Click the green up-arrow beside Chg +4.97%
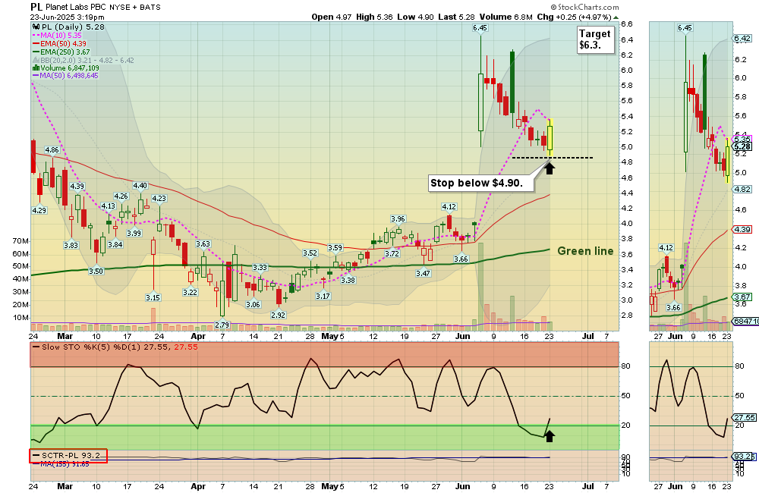Viewport: 759px width, 493px height. point(616,17)
